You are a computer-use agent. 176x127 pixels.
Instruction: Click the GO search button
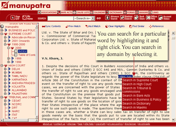tap(99, 18)
